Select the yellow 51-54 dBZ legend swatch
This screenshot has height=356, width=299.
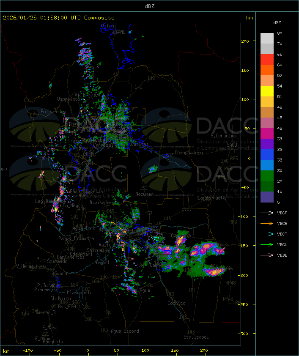[x=267, y=91]
